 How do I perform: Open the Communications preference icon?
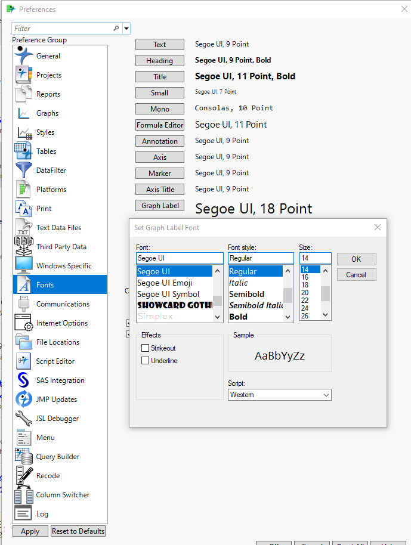coord(24,304)
